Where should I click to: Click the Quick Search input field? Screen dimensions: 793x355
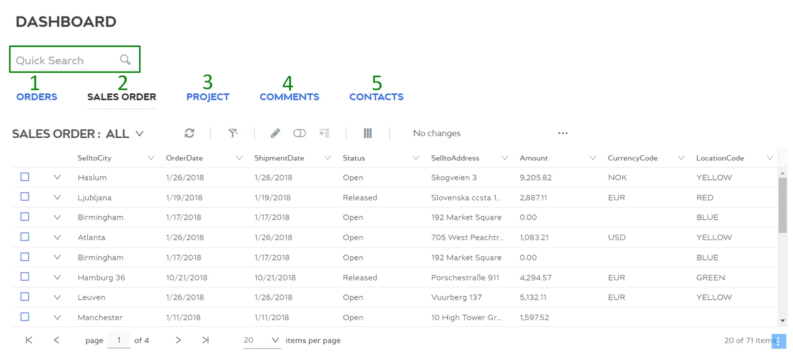[x=64, y=60]
